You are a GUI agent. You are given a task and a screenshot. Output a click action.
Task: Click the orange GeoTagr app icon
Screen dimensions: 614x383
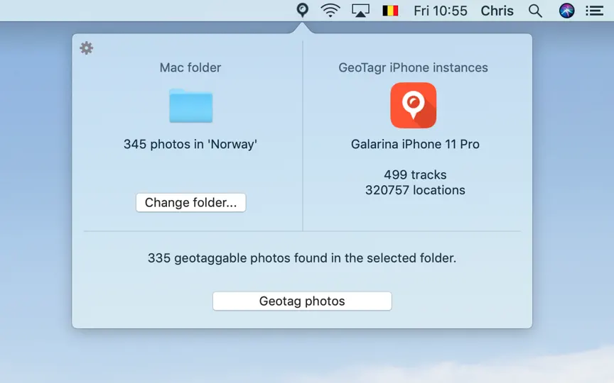coord(413,105)
